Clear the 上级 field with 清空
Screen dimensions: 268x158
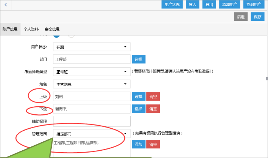click(x=153, y=96)
